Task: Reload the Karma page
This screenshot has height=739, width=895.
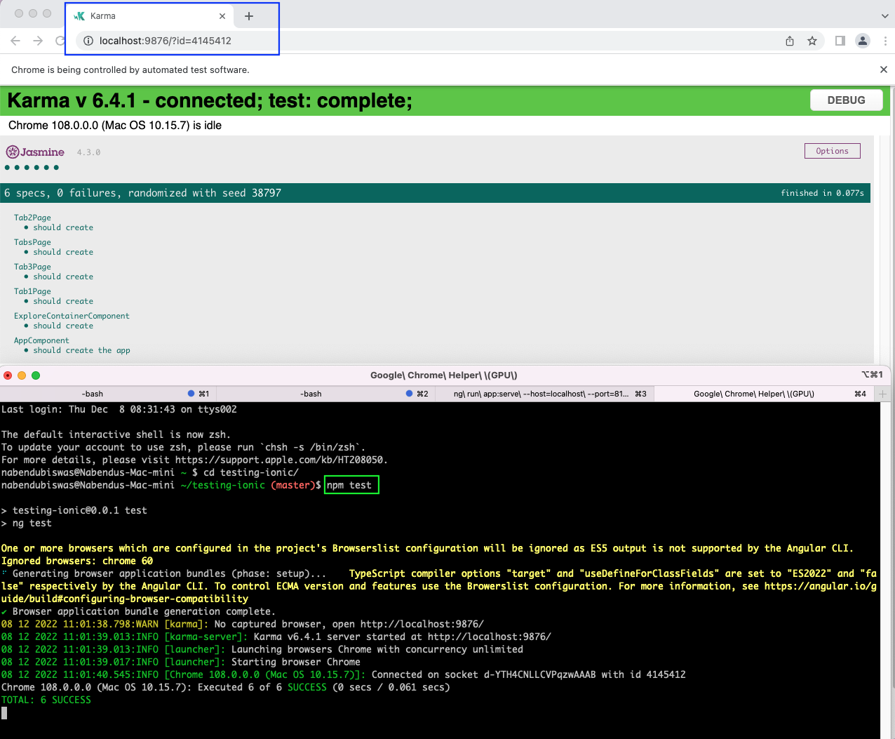Action: coord(60,41)
